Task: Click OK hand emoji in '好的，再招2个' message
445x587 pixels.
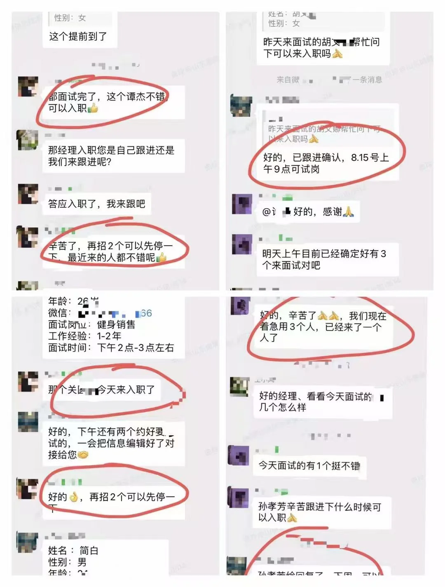Action: pyautogui.click(x=74, y=497)
